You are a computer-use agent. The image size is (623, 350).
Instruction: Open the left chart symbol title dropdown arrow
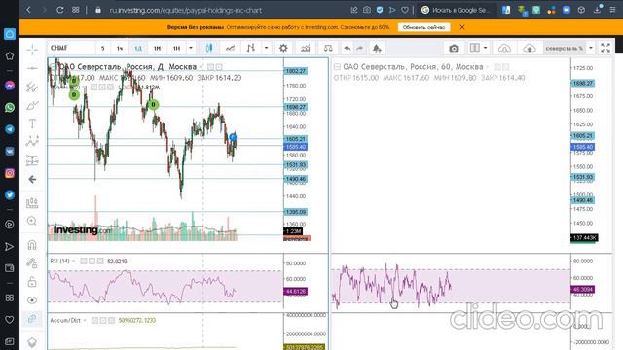pyautogui.click(x=202, y=67)
